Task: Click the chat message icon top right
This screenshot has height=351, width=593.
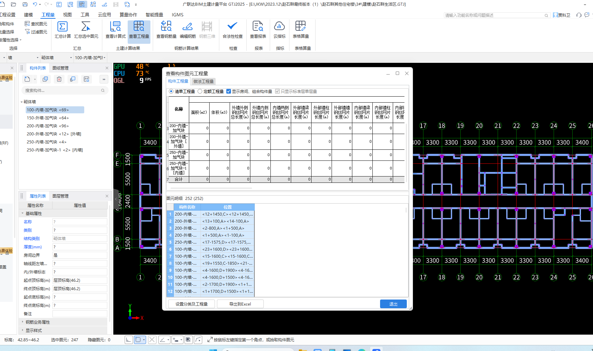Action: click(x=587, y=15)
